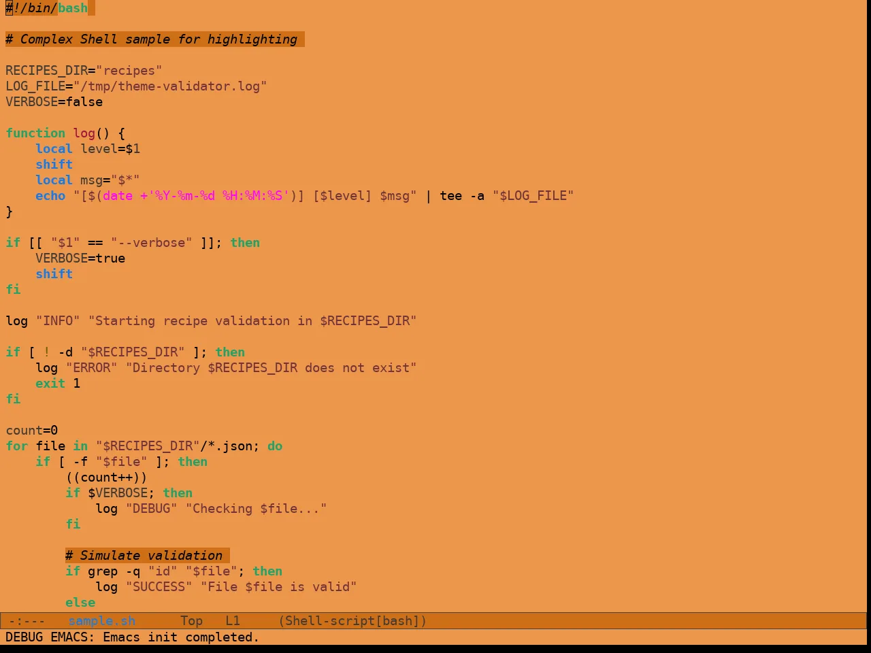Click the L1 line number indicator
871x653 pixels.
233,620
